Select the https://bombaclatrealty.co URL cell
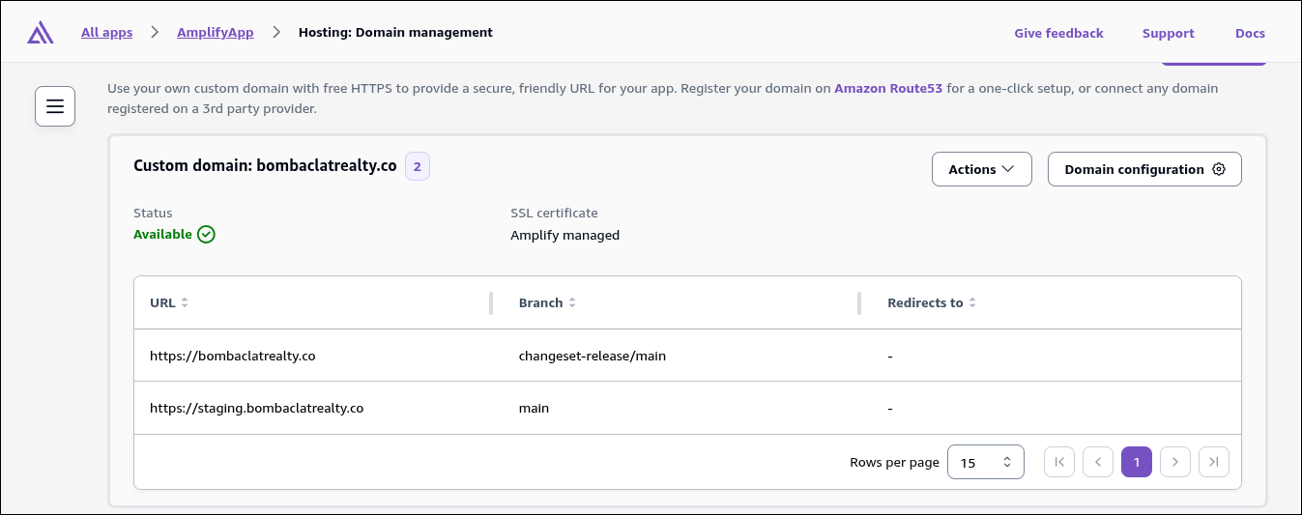The image size is (1302, 515). click(x=233, y=356)
